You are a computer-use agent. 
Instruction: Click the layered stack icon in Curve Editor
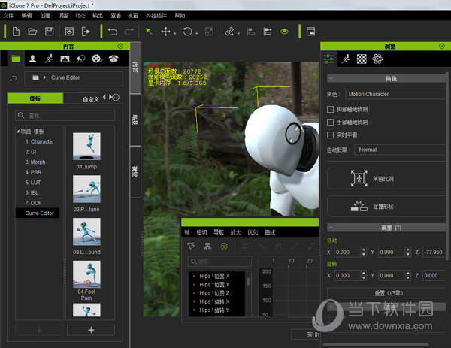(224, 246)
